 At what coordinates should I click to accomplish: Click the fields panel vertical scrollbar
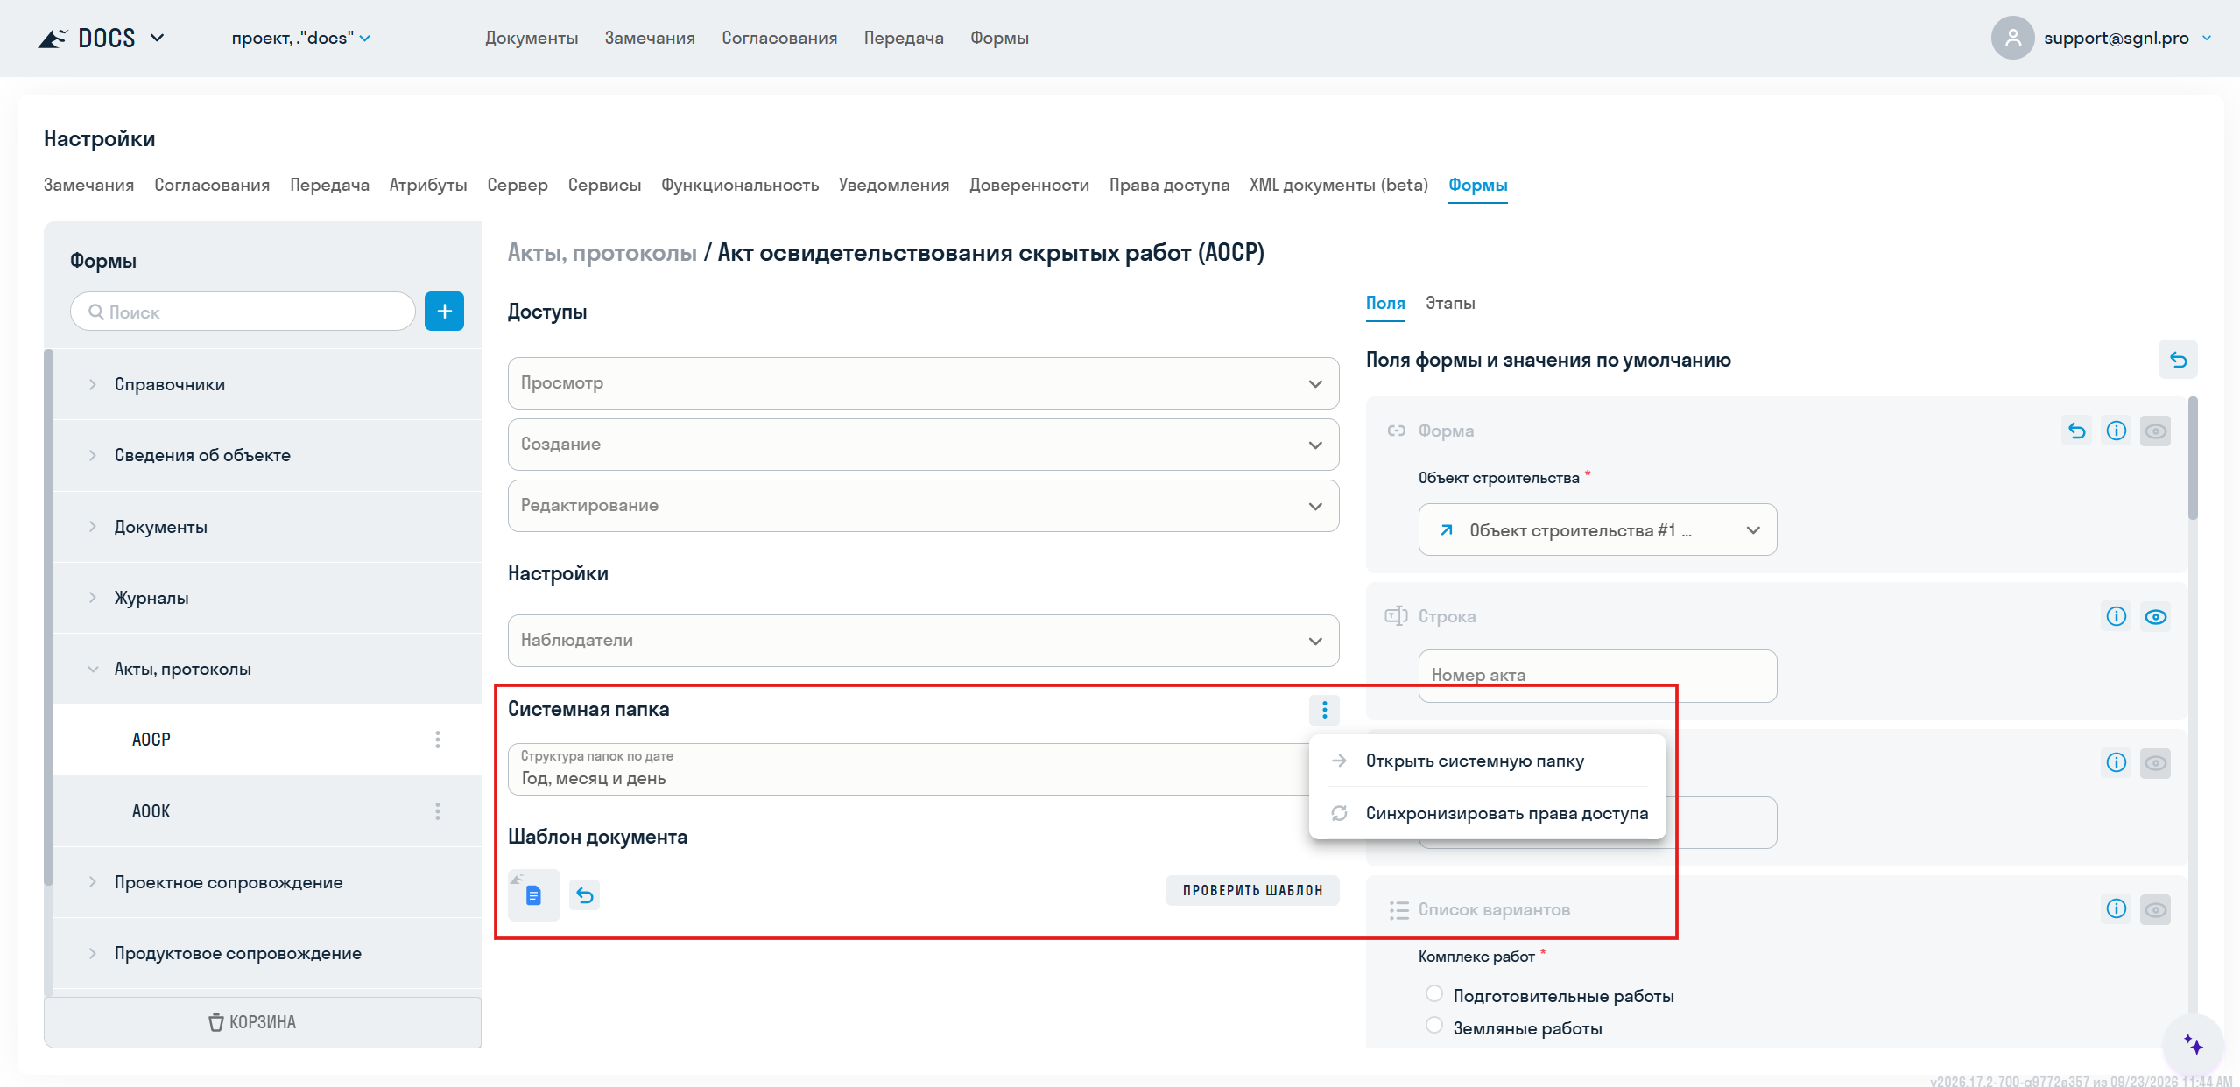[2193, 459]
